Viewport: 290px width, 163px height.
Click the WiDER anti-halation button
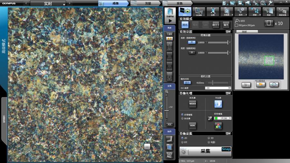193,104
